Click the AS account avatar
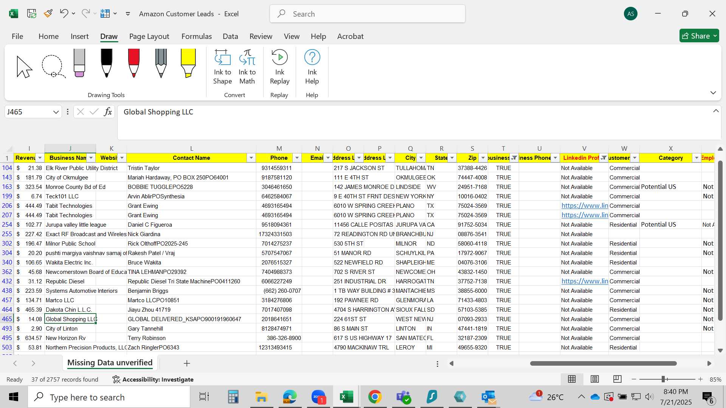 point(630,14)
